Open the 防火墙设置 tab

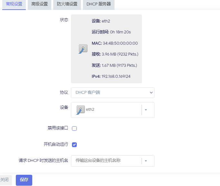tap(67, 4)
